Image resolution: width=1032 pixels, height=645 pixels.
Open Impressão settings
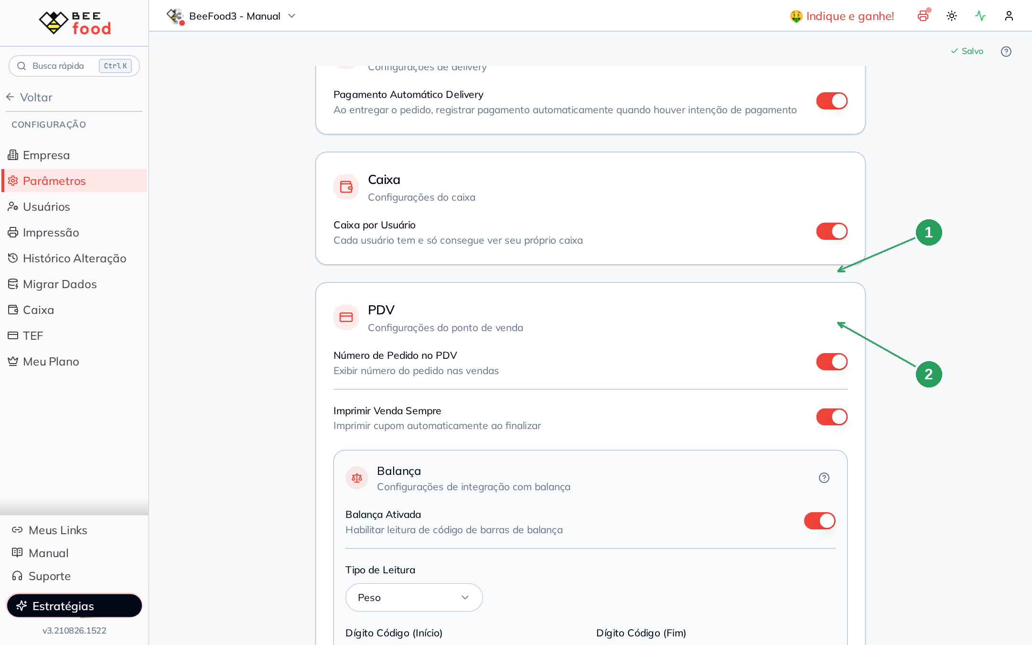[x=75, y=232]
